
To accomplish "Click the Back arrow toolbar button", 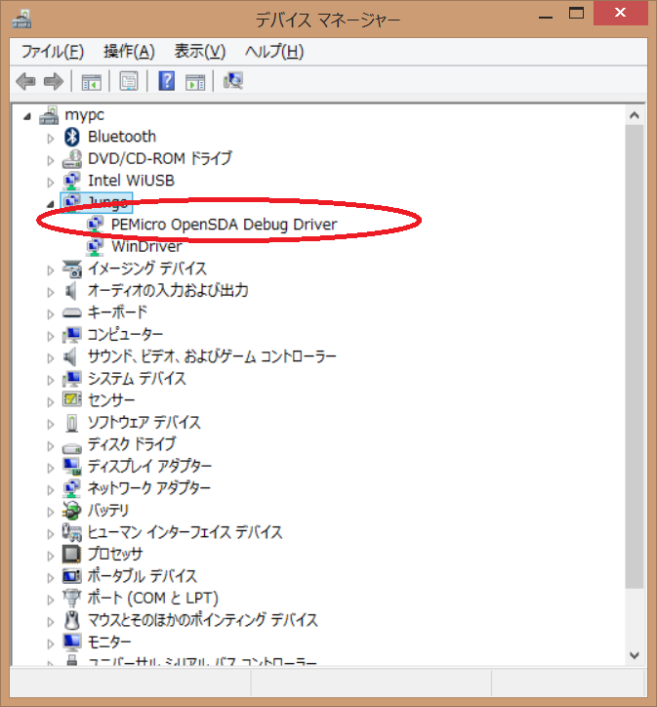I will 25,82.
